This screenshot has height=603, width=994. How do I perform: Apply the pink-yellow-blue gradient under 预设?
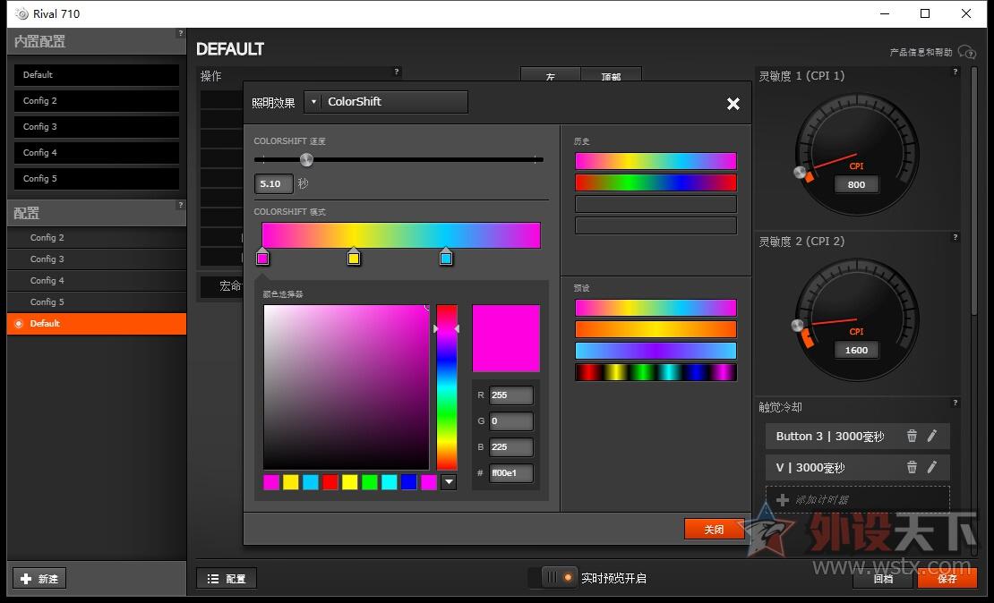coord(656,308)
